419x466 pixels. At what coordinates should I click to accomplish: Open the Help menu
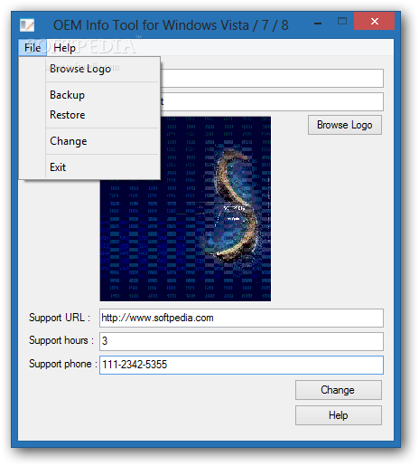(x=64, y=48)
